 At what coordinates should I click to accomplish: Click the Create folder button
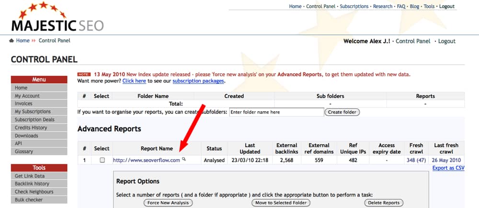342,112
